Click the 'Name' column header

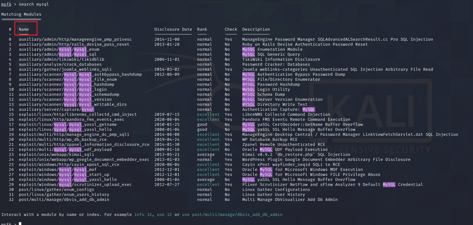[24, 29]
